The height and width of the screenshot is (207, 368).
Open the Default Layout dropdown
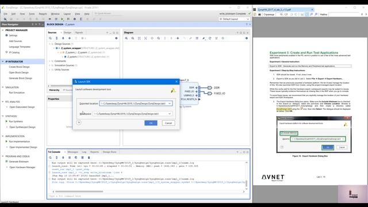tap(234, 19)
